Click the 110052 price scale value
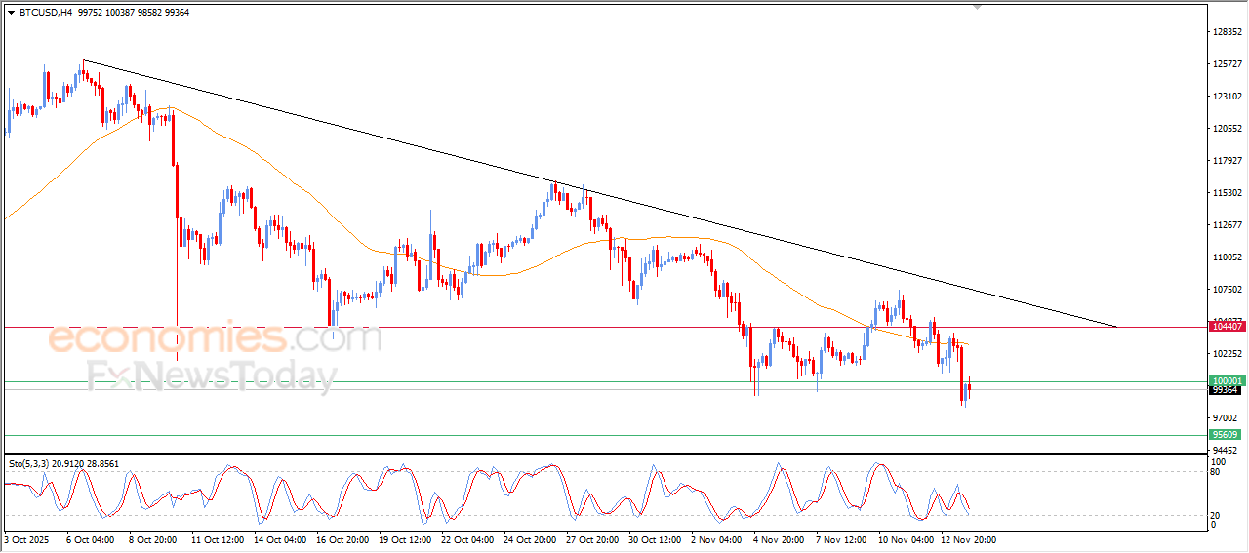 click(x=1227, y=257)
